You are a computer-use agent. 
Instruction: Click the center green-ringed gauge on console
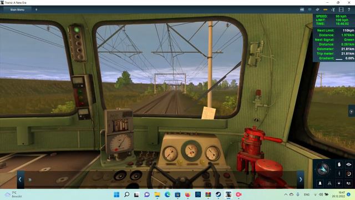[x=191, y=151]
